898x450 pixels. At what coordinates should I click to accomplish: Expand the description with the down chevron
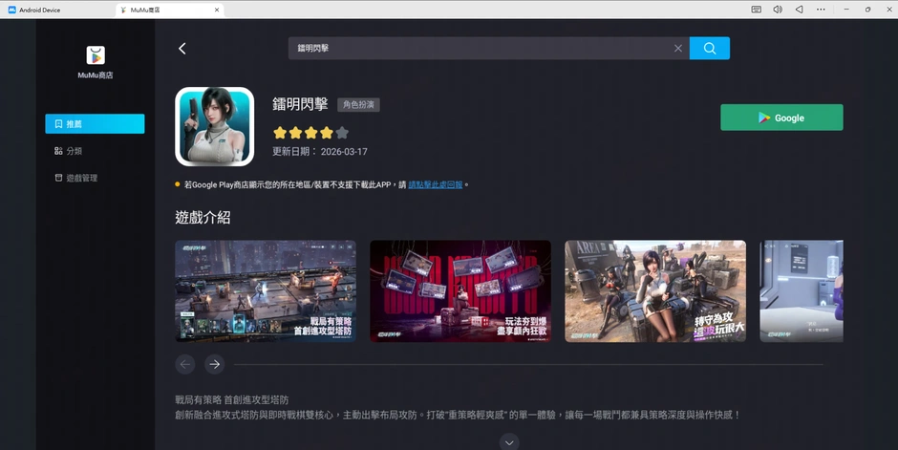pyautogui.click(x=509, y=442)
